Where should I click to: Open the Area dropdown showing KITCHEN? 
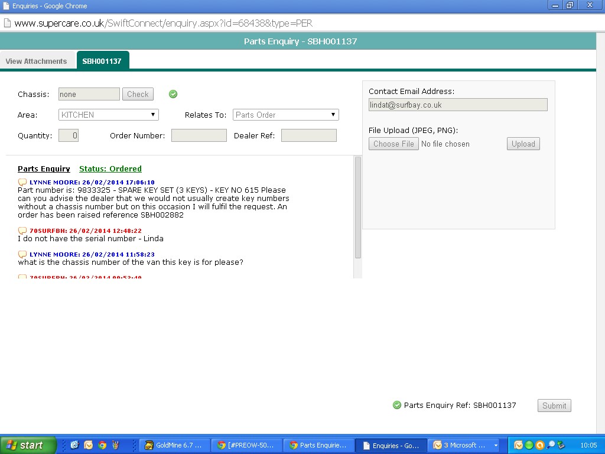109,115
